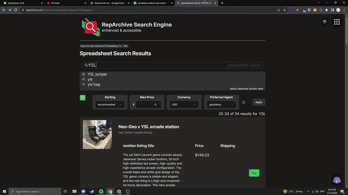Open the Wi-Fi network icon in tray
348x195 pixels.
313,191
